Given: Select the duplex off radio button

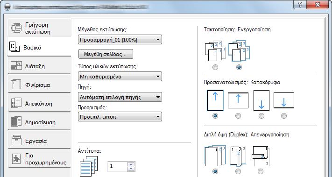Looking at the screenshot, I should [215, 171].
